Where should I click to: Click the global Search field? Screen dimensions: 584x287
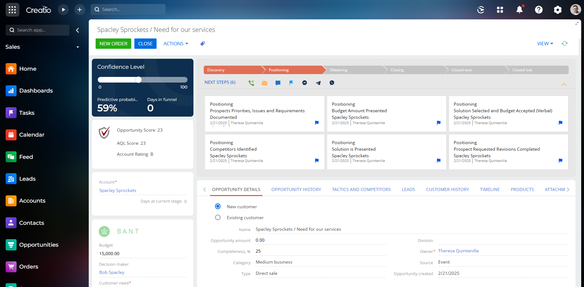[x=128, y=10]
